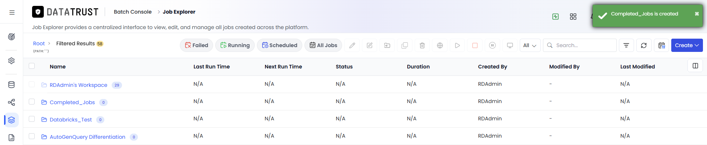This screenshot has width=707, height=145.
Task: Show All Jobs filter
Action: (323, 45)
